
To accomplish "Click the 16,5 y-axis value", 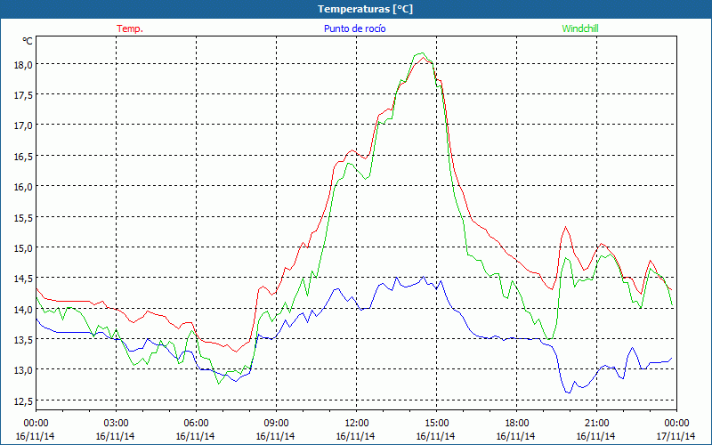I will click(23, 157).
